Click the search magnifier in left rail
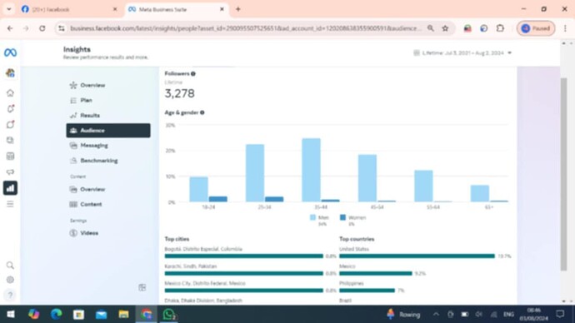Image resolution: width=575 pixels, height=323 pixels. pyautogui.click(x=10, y=265)
